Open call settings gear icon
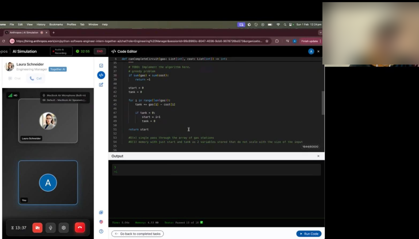The image size is (419, 239). pyautogui.click(x=64, y=228)
